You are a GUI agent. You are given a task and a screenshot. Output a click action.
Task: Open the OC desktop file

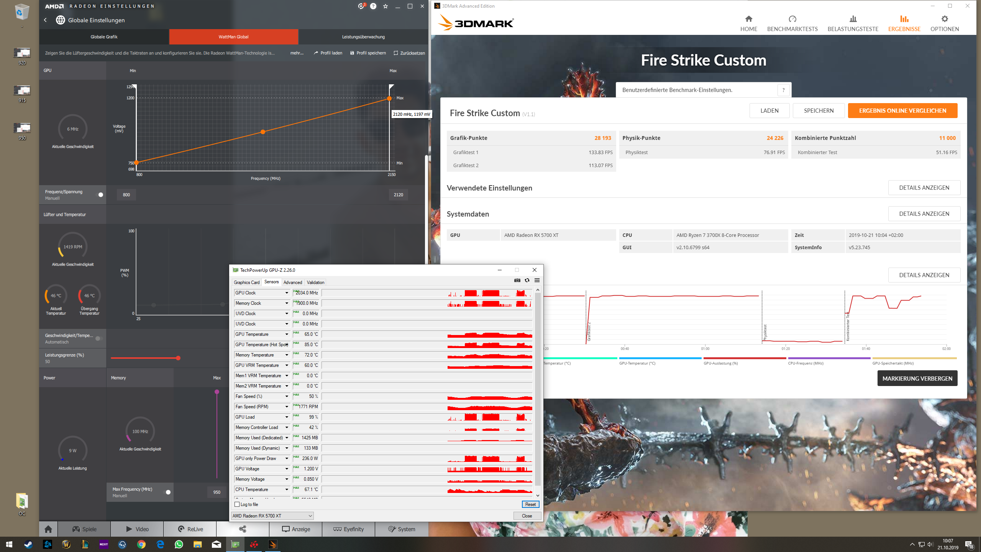coord(22,504)
